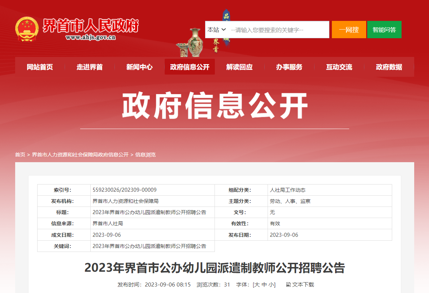
Task: Click the 浏览次数 31 text
Action: pyautogui.click(x=213, y=285)
